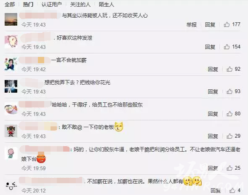248x195 pixels.
Task: Select the 热门 comments tab
Action: (x=28, y=5)
